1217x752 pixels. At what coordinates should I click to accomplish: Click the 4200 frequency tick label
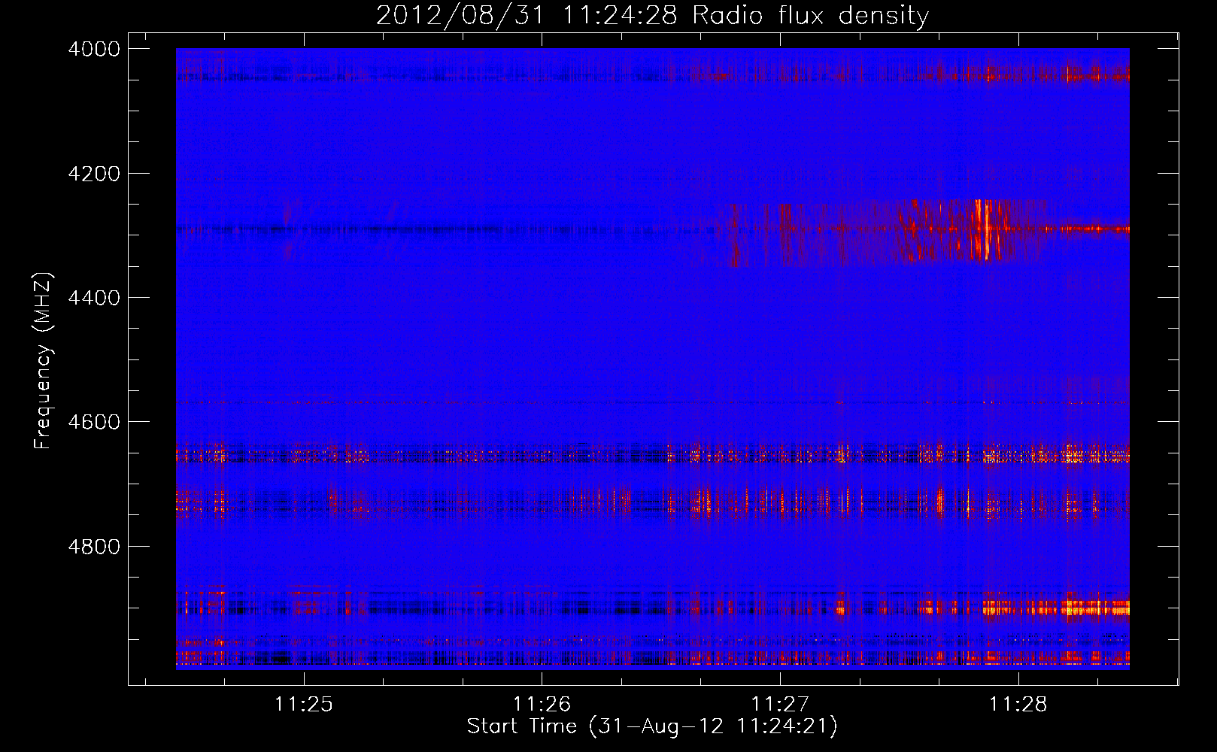(94, 174)
